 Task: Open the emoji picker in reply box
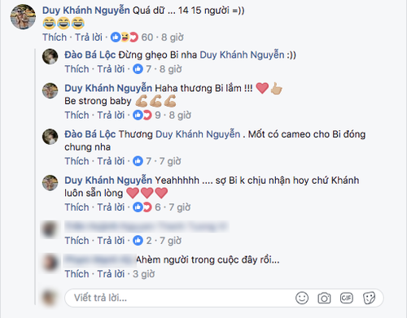[x=302, y=298]
